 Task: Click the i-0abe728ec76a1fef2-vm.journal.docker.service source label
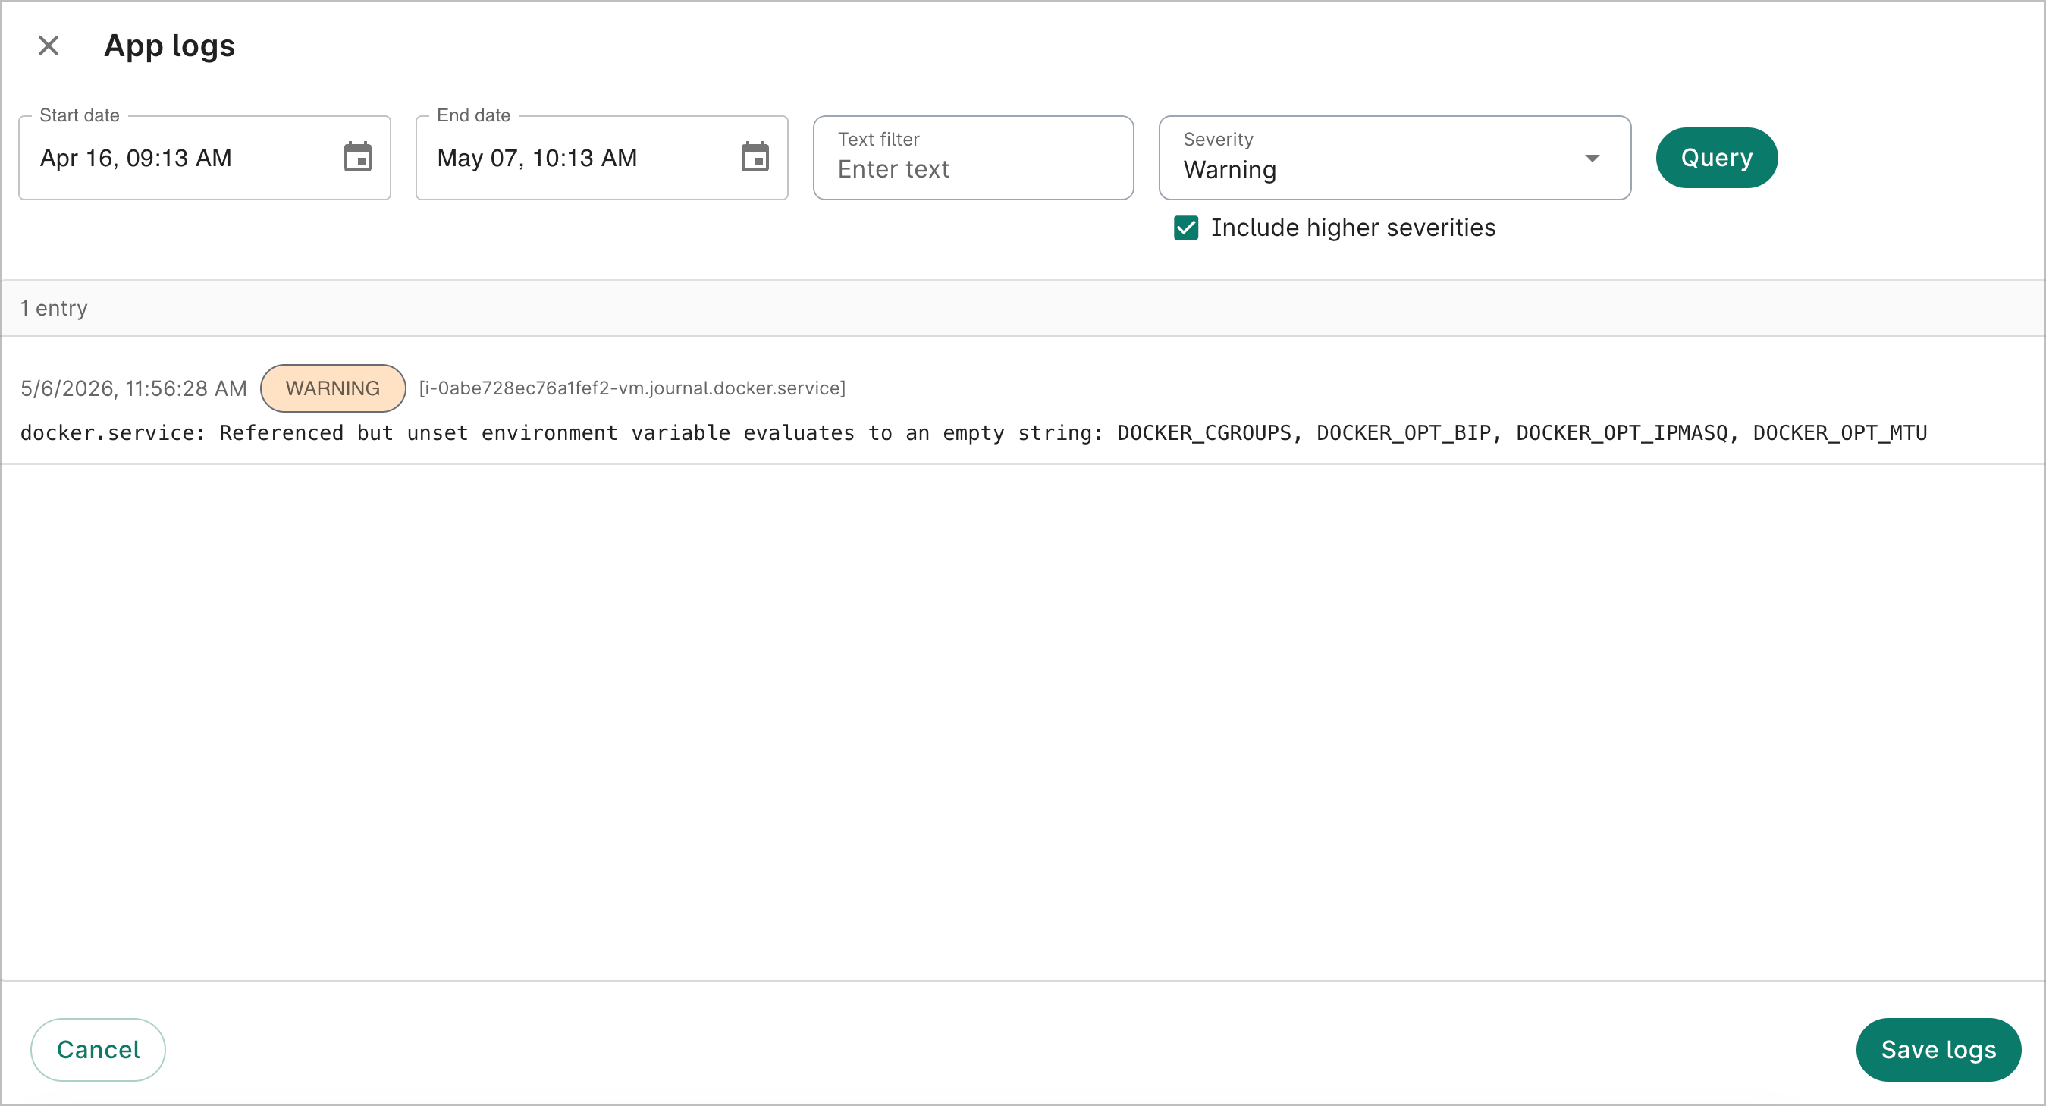(x=632, y=388)
